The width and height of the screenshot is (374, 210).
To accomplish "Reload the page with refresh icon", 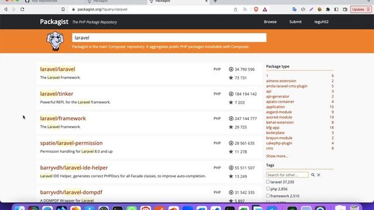I will (x=22, y=9).
